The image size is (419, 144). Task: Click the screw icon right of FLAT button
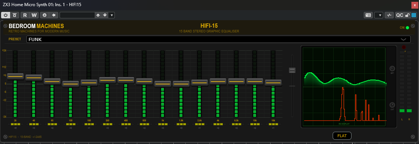tap(413, 137)
